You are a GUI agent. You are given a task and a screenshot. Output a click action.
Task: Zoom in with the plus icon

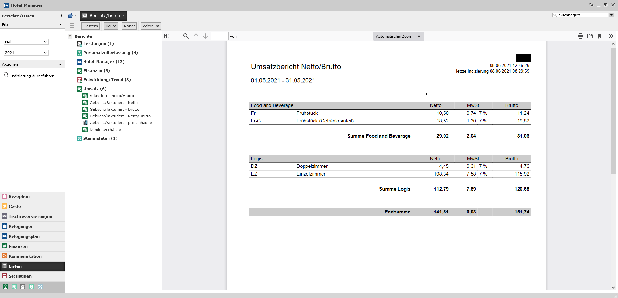click(x=368, y=36)
